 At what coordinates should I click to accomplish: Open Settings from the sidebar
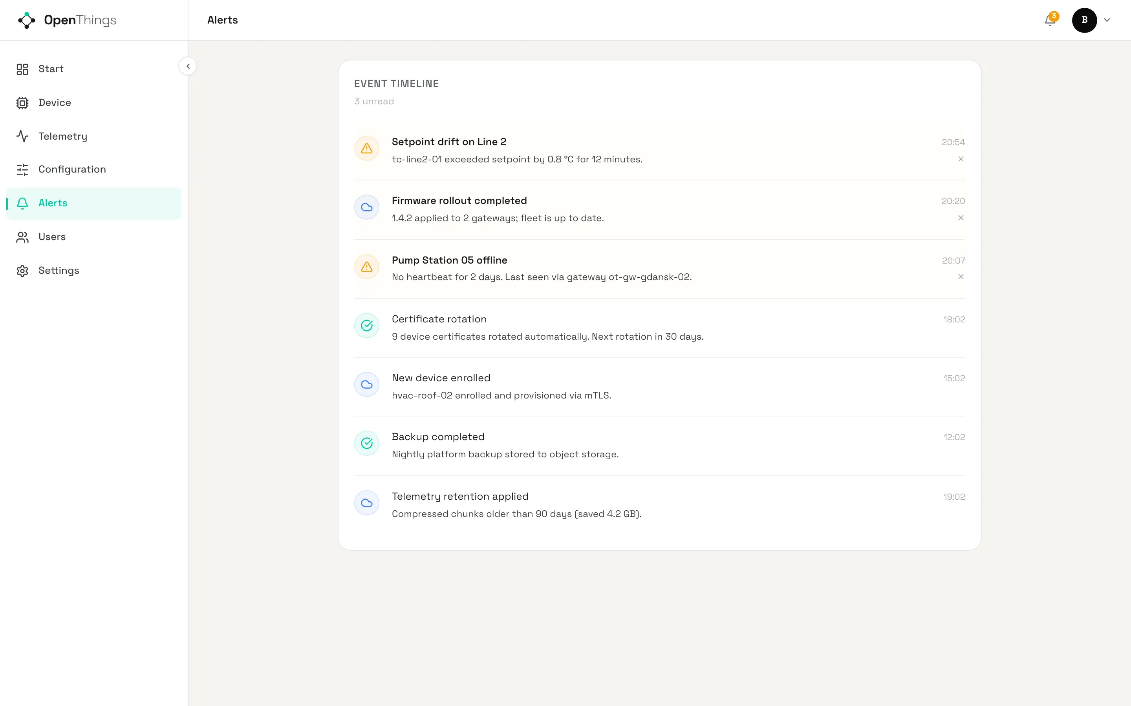click(94, 271)
